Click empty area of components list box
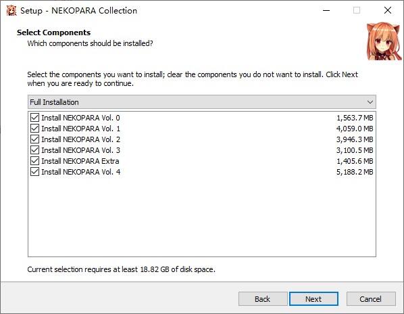Viewport: 404px width, 314px height. tap(202, 217)
